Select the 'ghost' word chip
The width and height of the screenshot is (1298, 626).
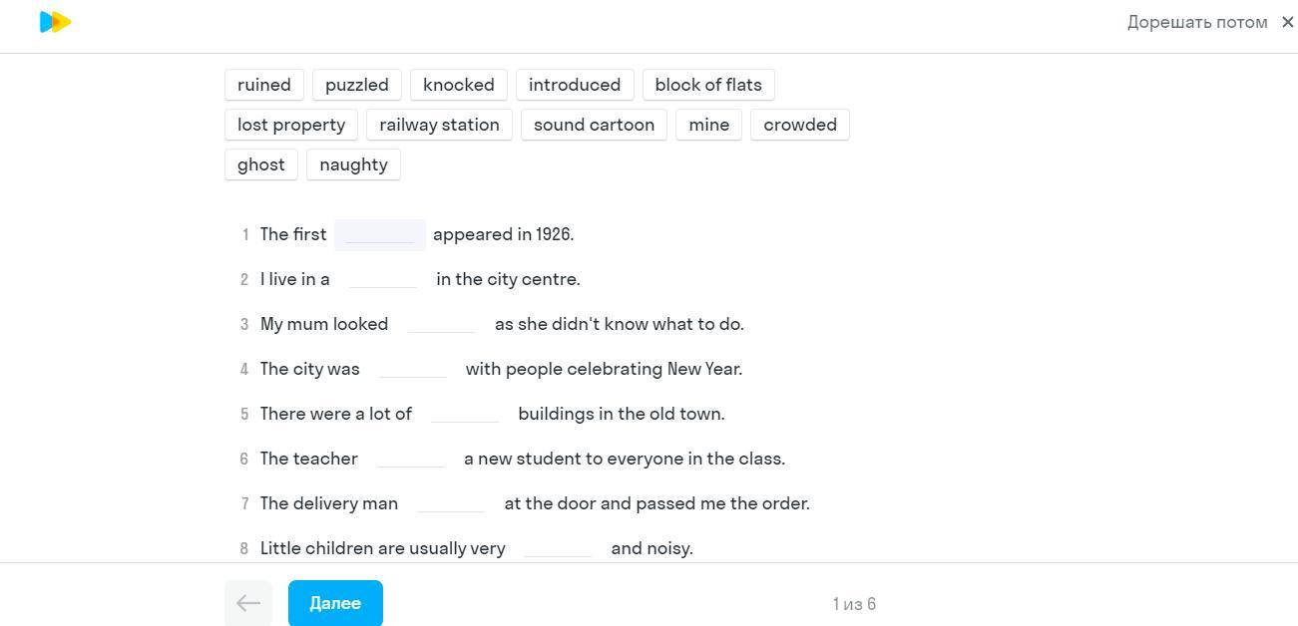261,164
